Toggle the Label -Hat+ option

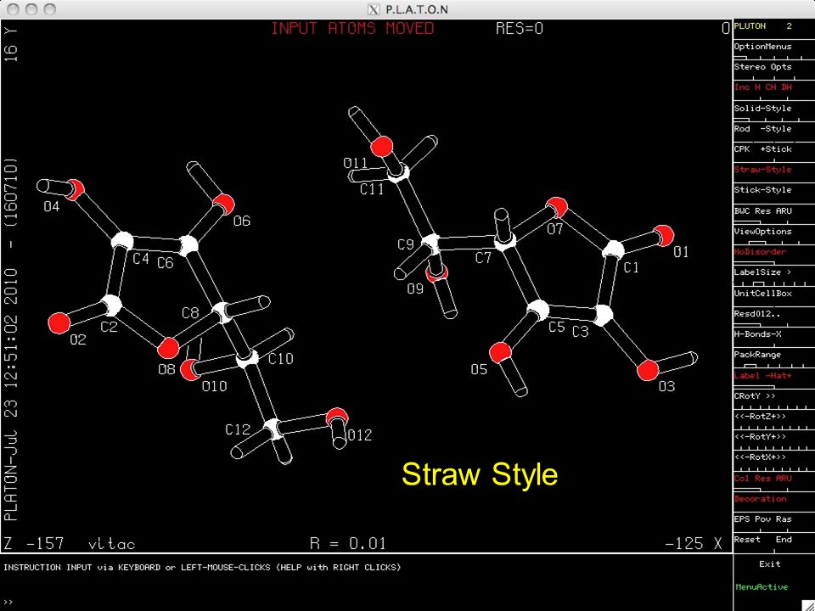point(762,375)
